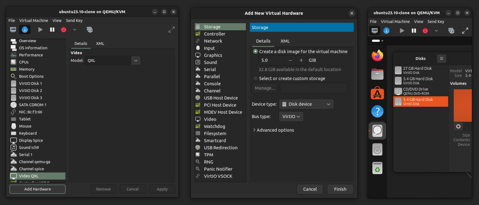This screenshot has height=205, width=479.
Task: Click play icon in left VM window toolbar
Action: [40, 30]
